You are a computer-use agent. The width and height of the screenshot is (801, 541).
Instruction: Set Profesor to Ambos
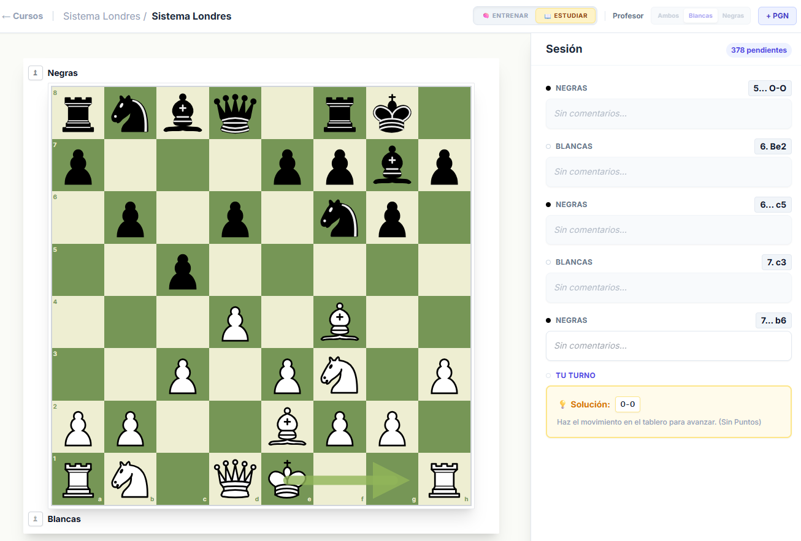click(668, 16)
